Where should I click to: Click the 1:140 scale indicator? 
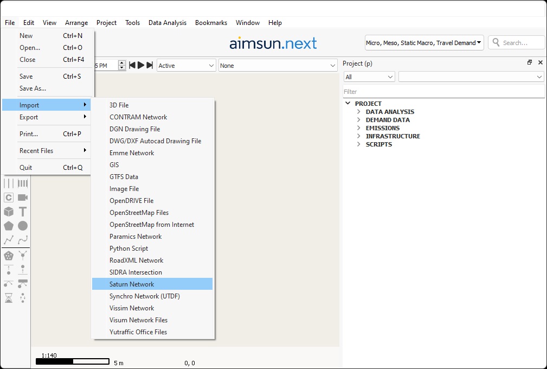pos(49,355)
